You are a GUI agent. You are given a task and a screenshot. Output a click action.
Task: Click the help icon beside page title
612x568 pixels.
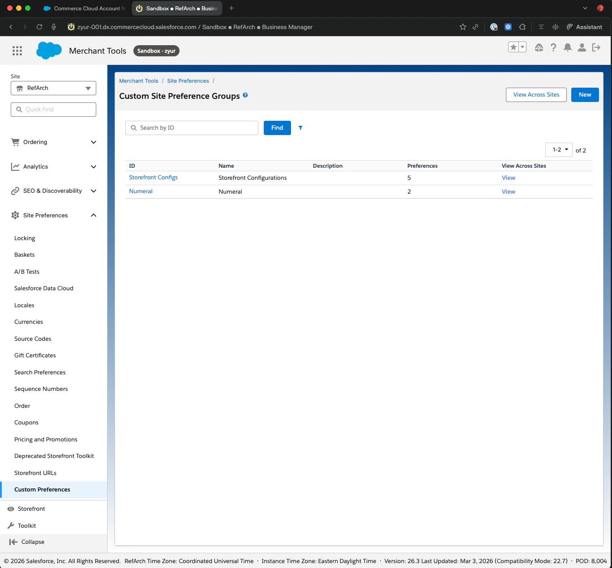click(x=245, y=95)
